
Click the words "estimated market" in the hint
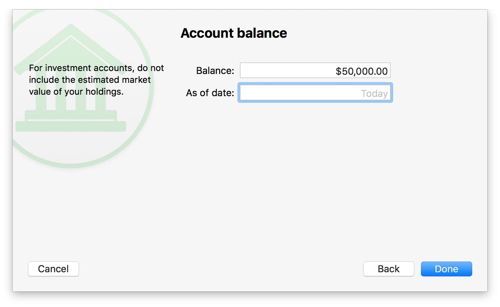(114, 80)
